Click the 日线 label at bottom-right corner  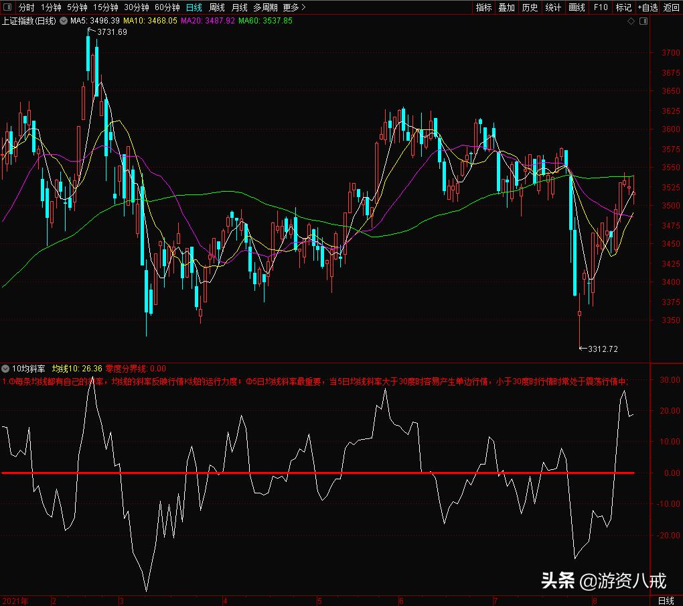666,601
